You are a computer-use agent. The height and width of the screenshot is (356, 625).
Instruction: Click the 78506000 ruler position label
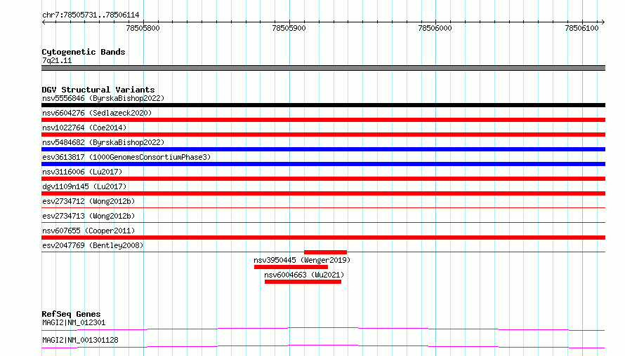point(435,28)
